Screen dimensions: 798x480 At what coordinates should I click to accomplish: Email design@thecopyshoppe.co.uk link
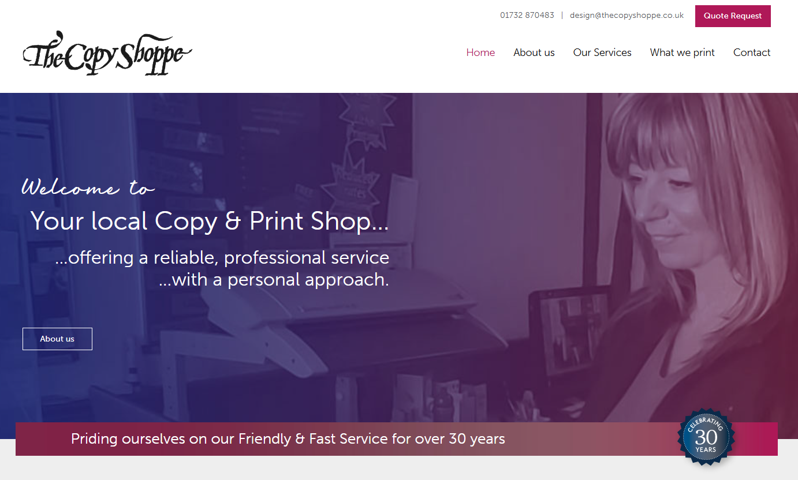[627, 16]
